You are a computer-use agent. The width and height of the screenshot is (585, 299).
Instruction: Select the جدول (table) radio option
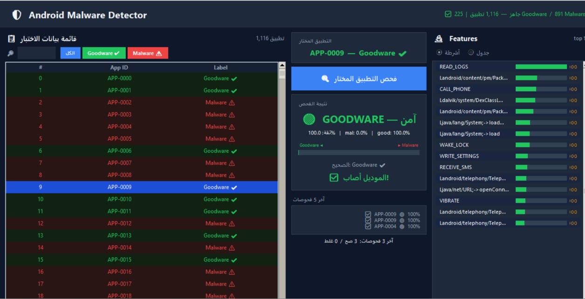(x=471, y=53)
